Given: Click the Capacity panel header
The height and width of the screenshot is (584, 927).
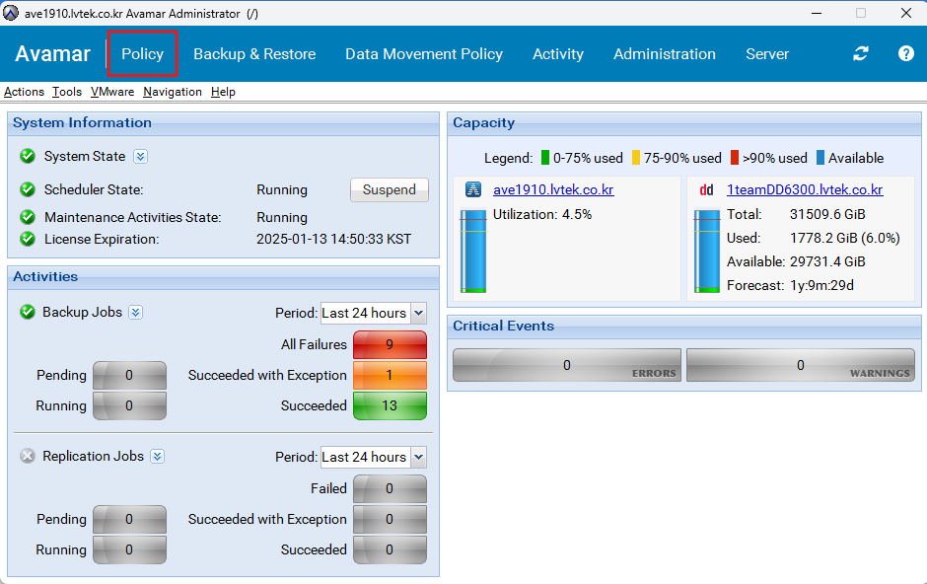Looking at the screenshot, I should [684, 123].
